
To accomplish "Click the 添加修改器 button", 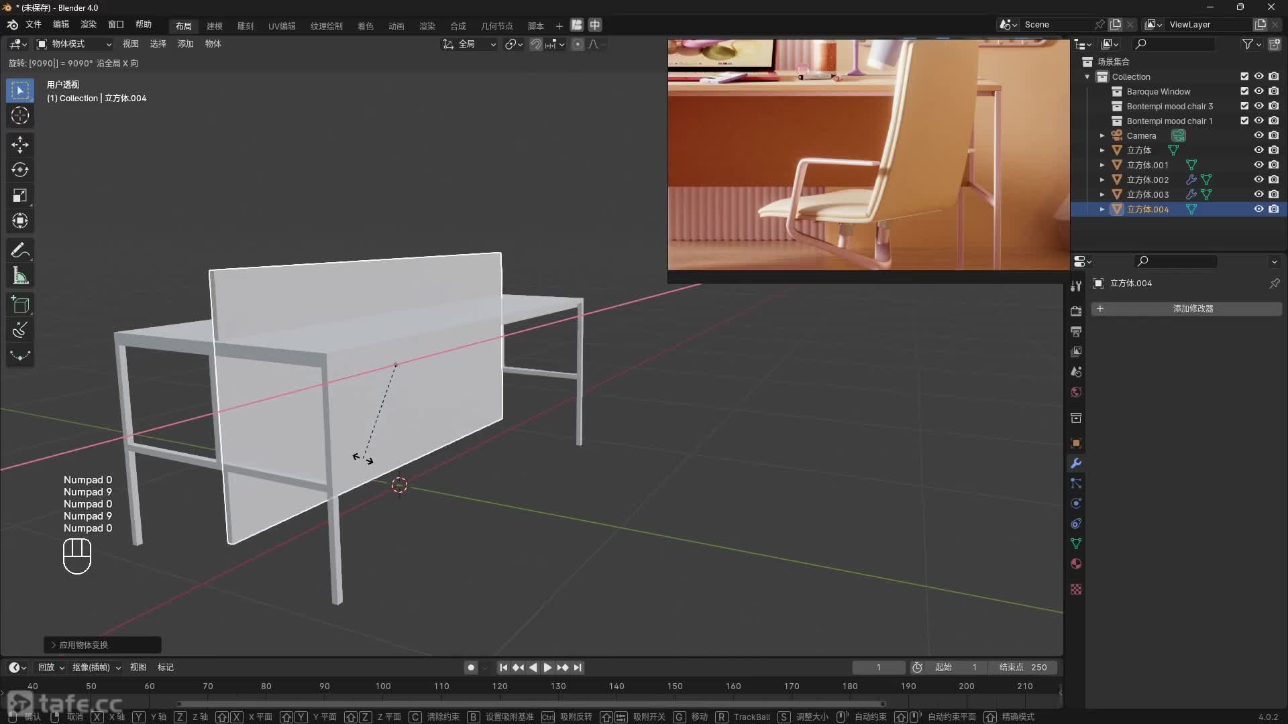I will tap(1187, 309).
